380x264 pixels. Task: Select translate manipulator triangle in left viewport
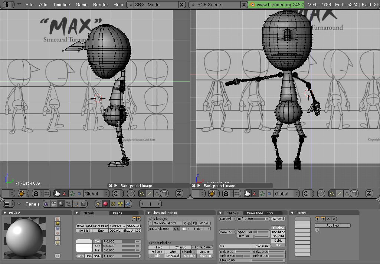click(65, 194)
